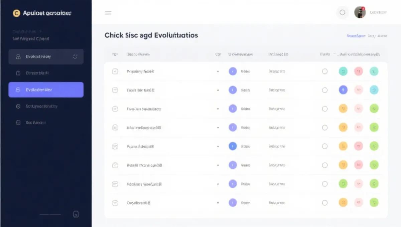Click the teal action icon in the bottom row
401x227 pixels.
point(374,202)
